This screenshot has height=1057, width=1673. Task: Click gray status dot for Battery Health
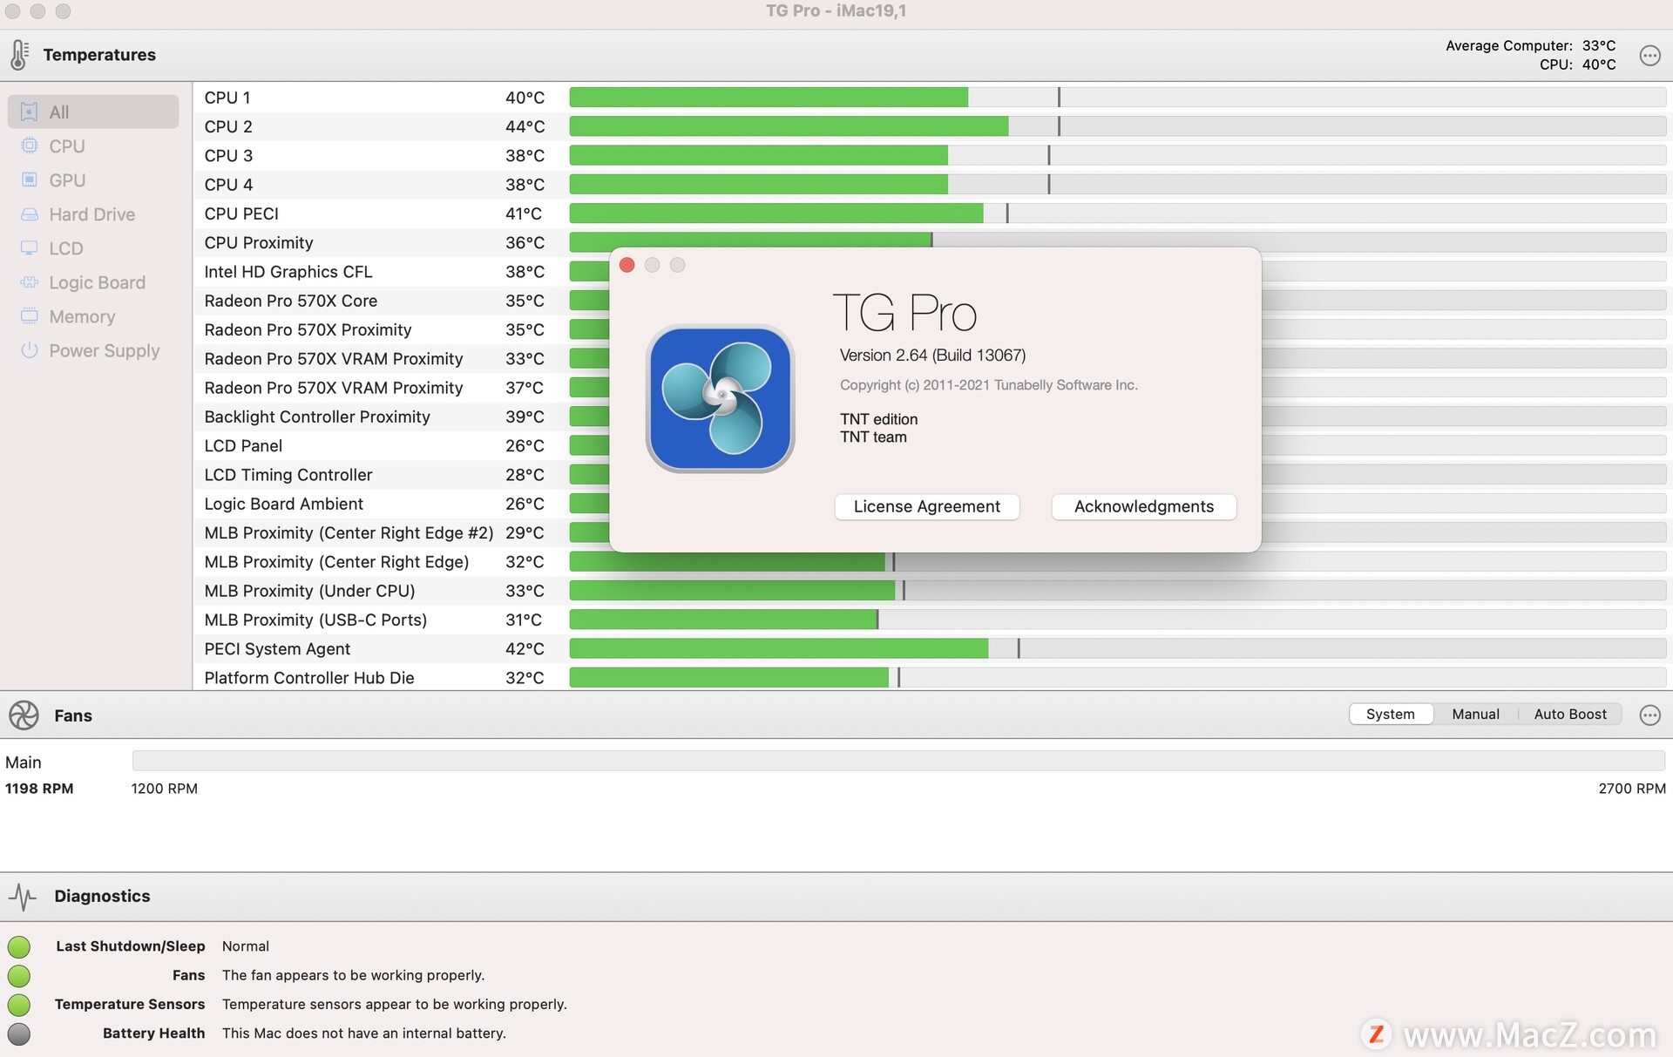19,1033
